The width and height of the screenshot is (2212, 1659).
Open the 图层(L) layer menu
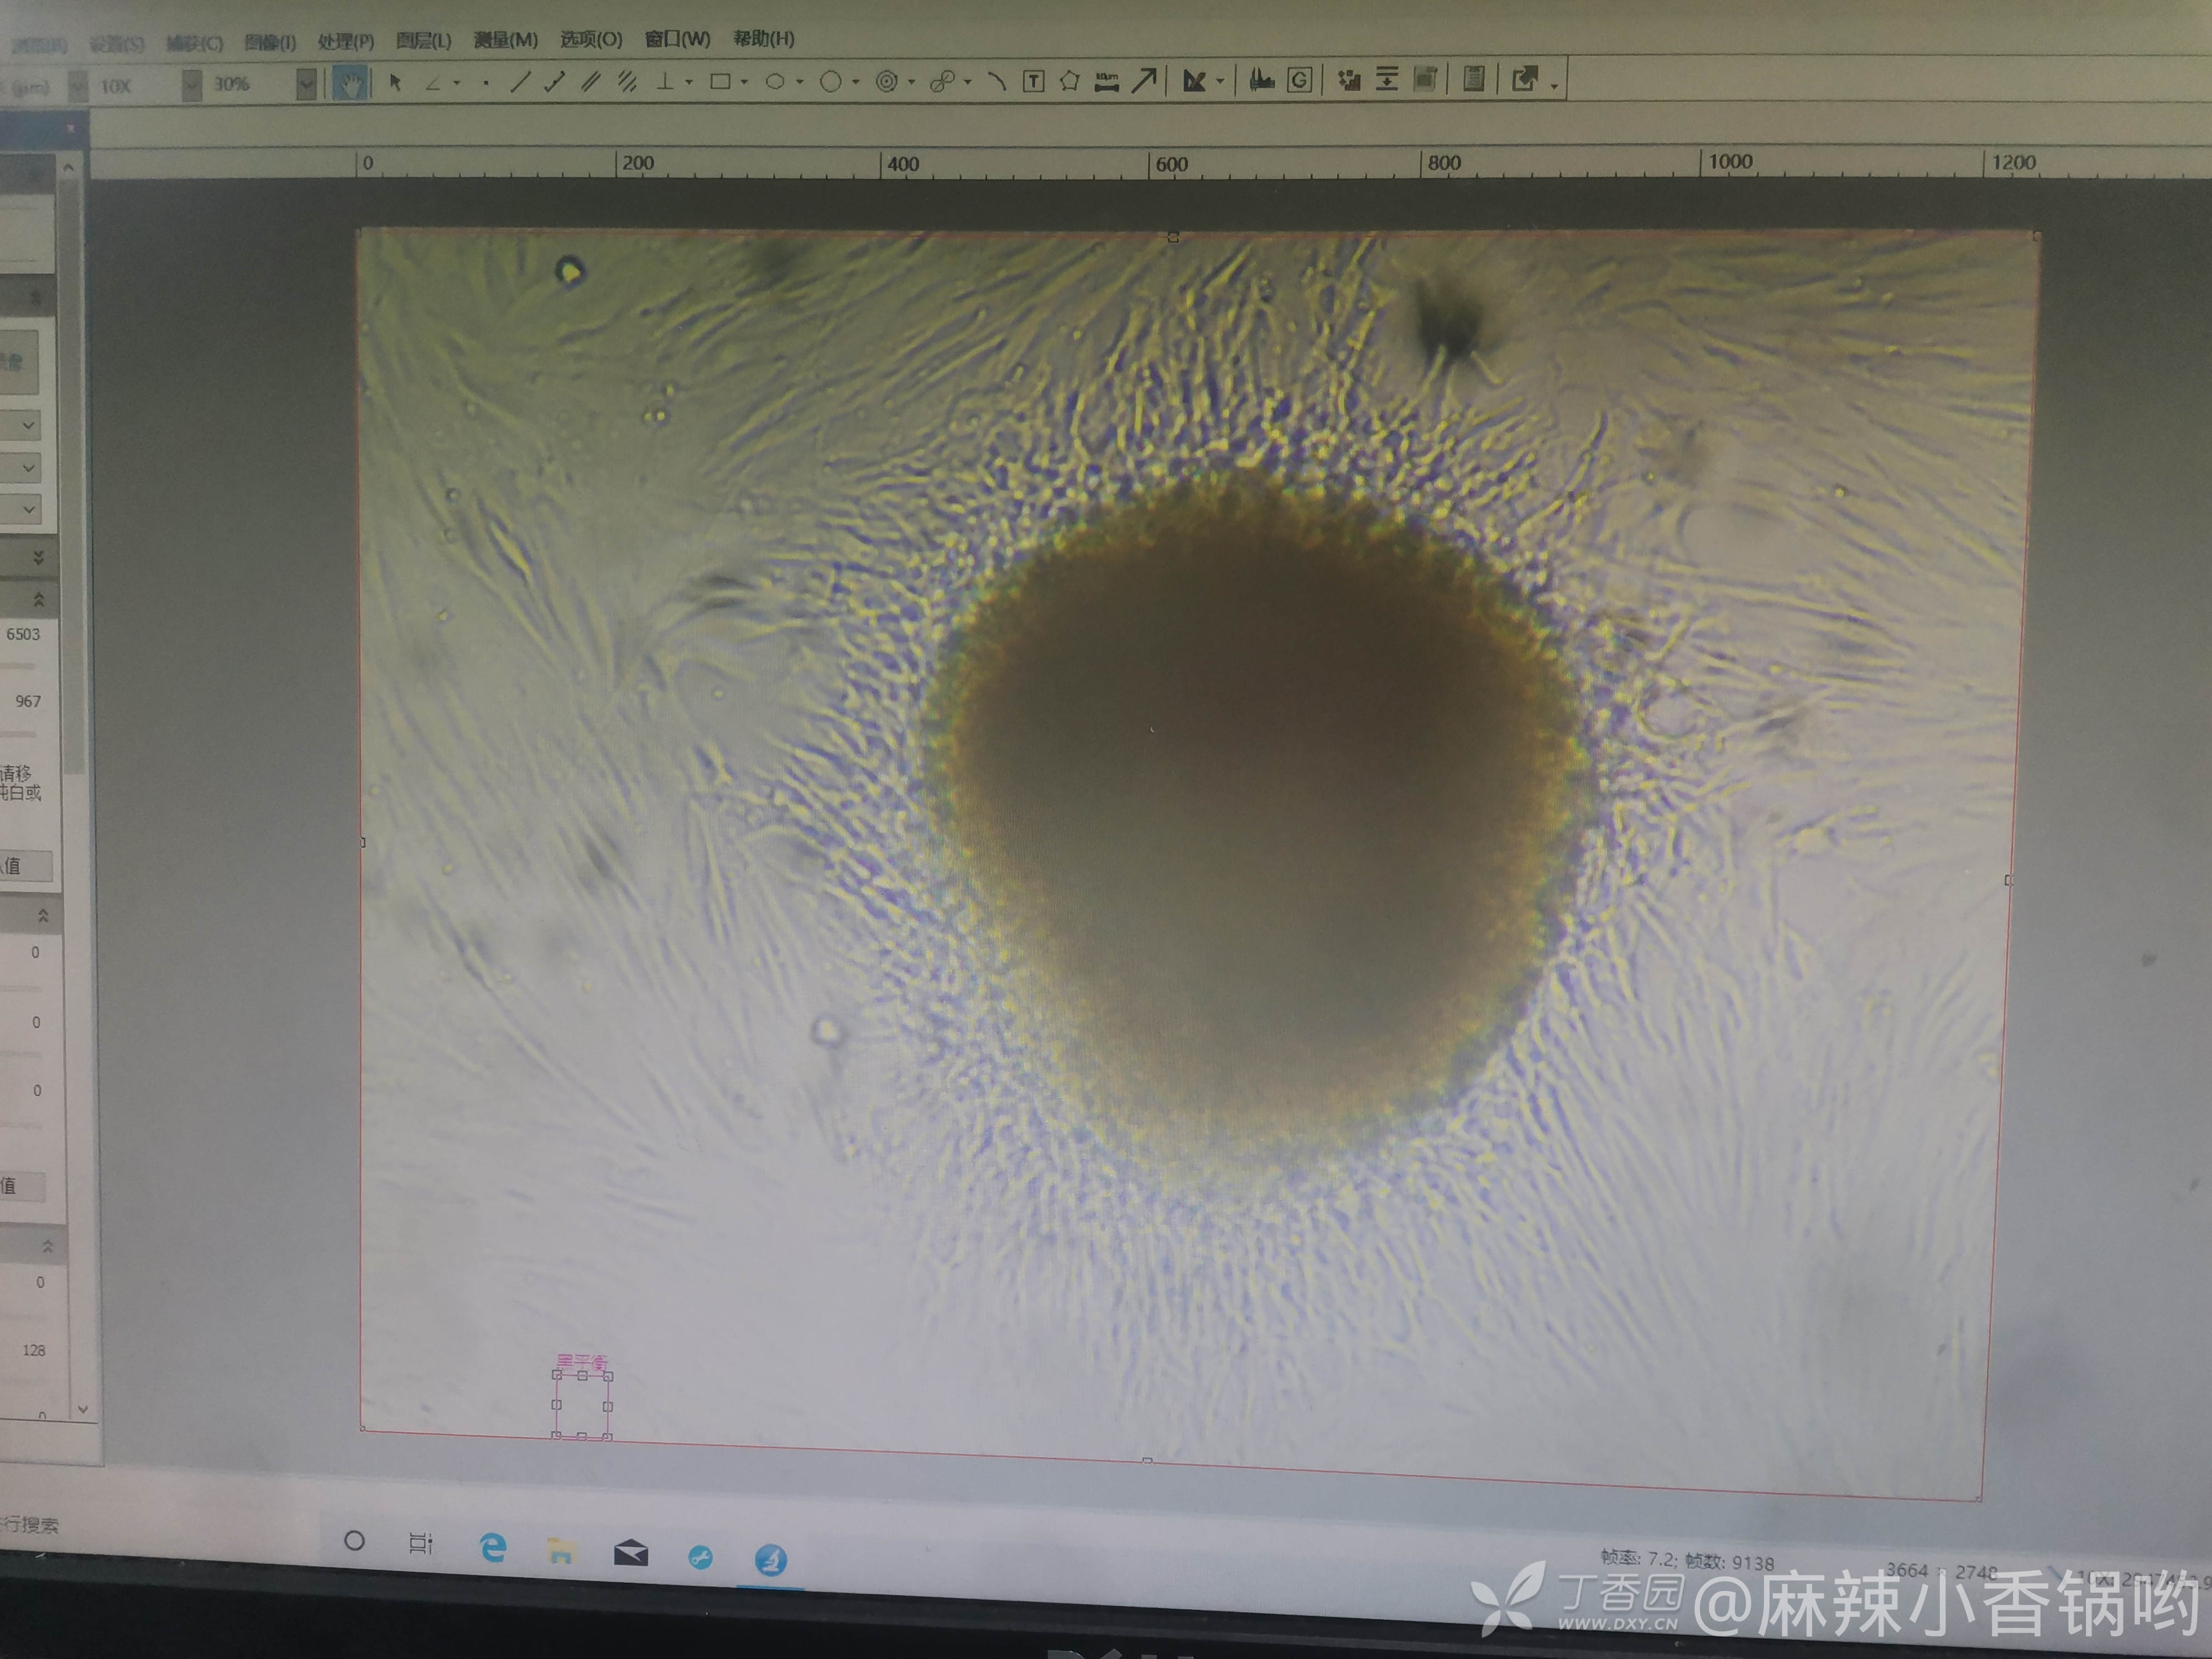point(423,41)
